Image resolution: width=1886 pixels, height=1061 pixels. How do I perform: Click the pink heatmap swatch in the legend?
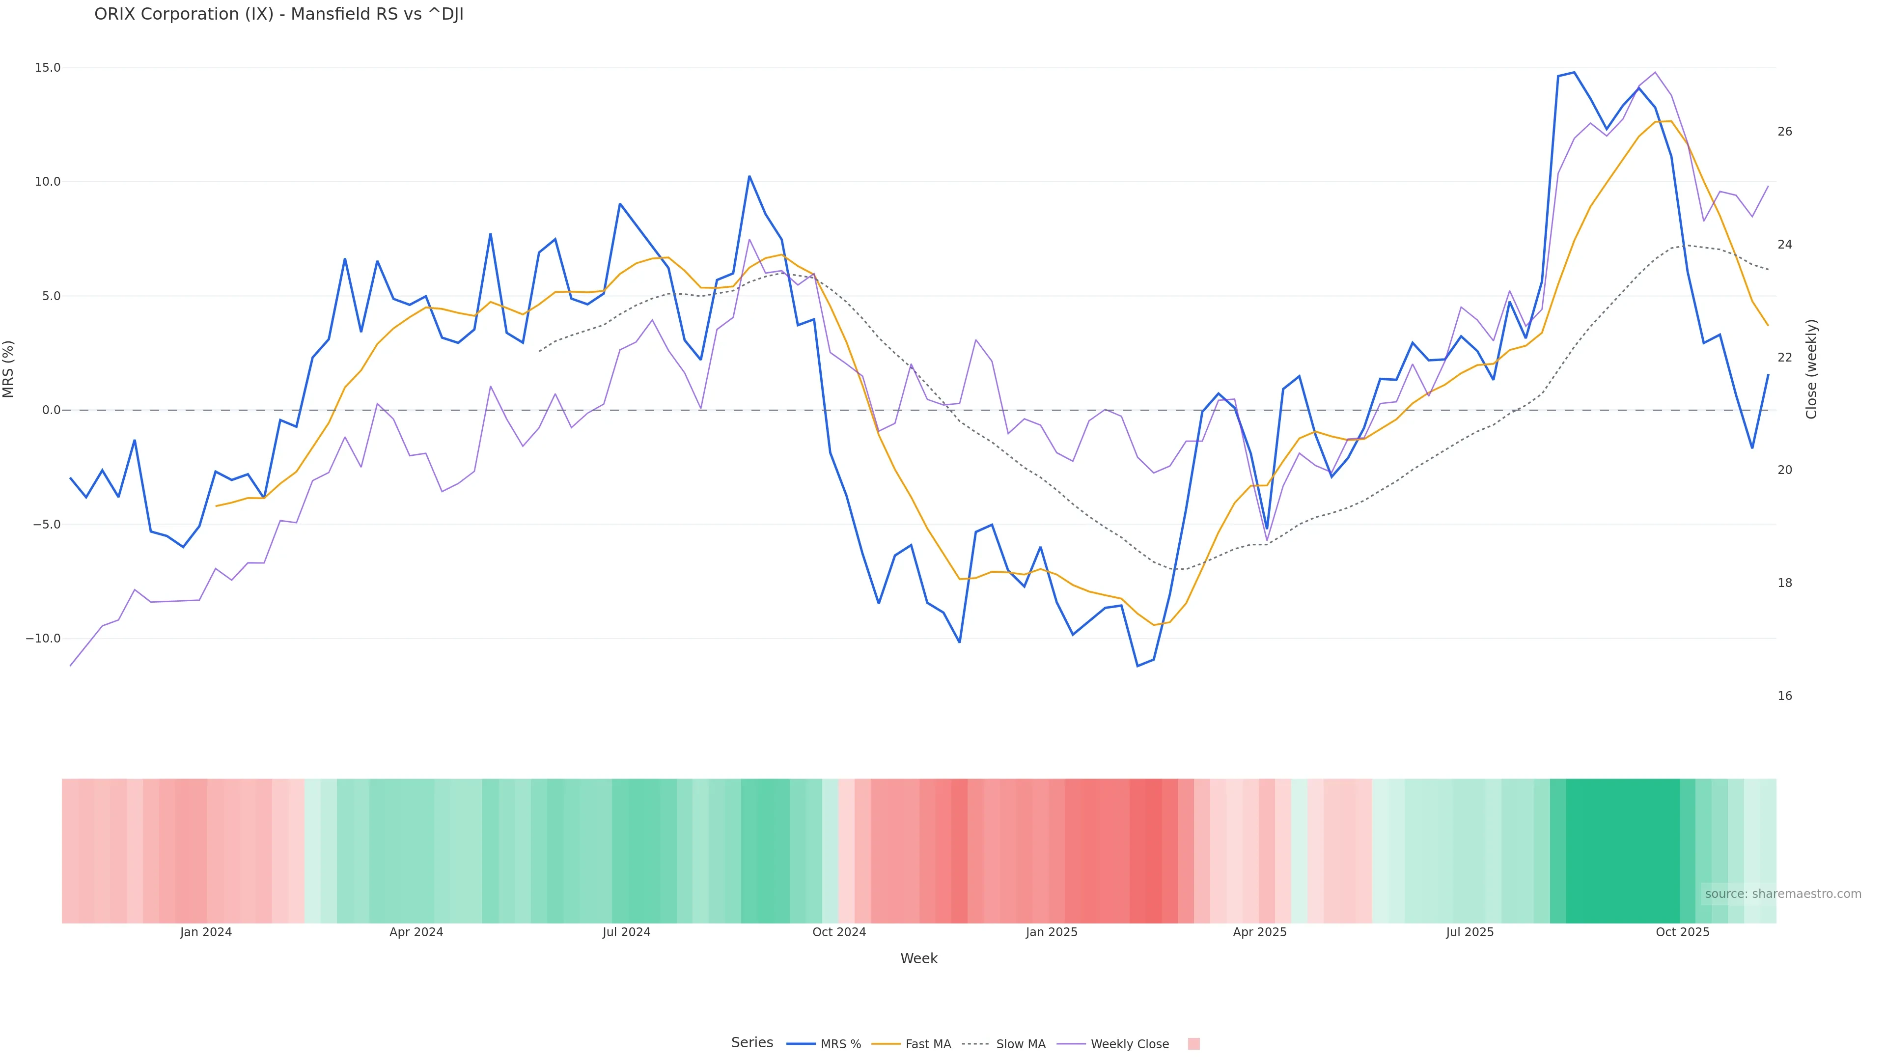point(1193,1044)
